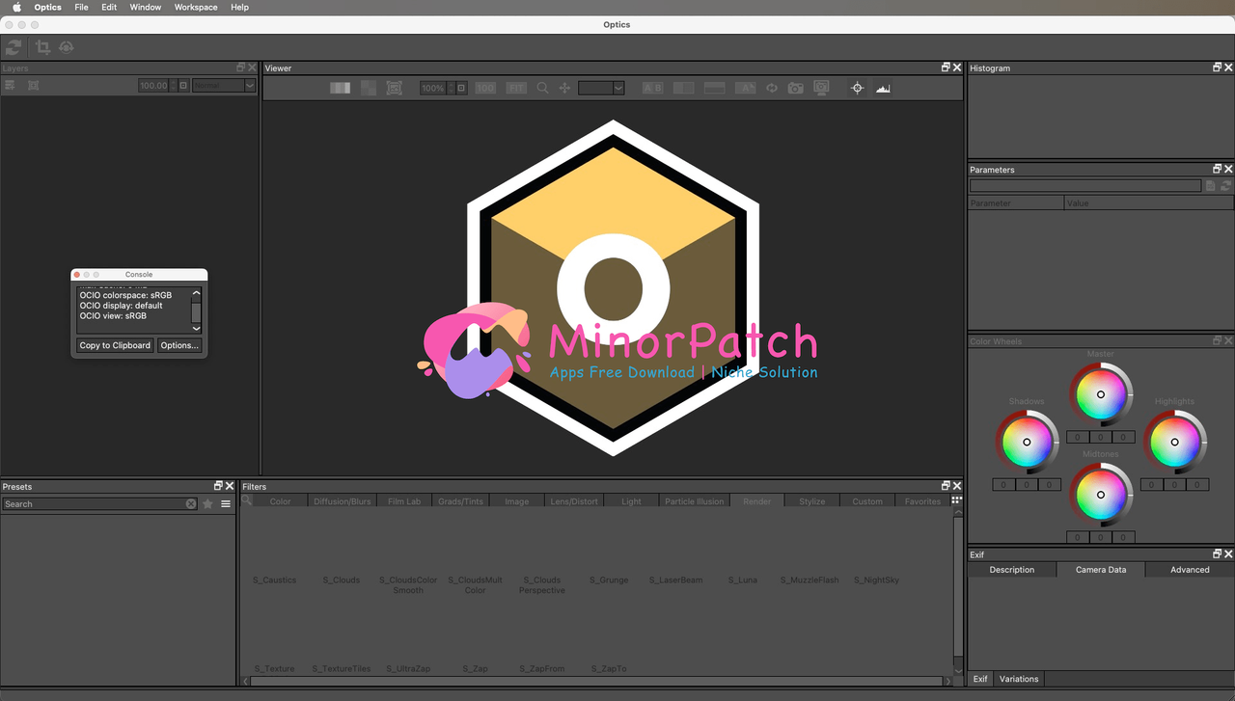
Task: Click the monitor preview icon in Viewer
Action: click(821, 88)
